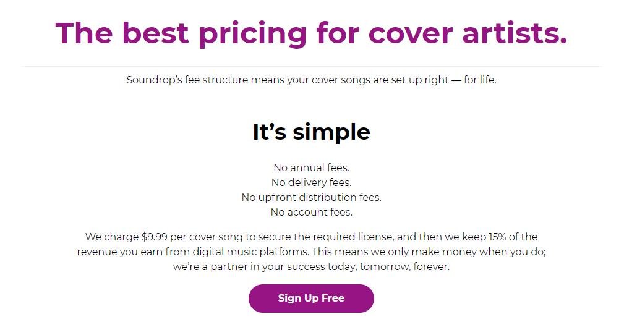Select the "No upfront distribution fees." line
This screenshot has height=335, width=624.
tap(311, 197)
